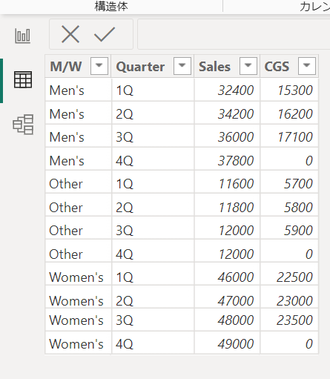Click the 構造体 ribbon group label
Viewport: 330px width, 379px height.
pos(111,7)
